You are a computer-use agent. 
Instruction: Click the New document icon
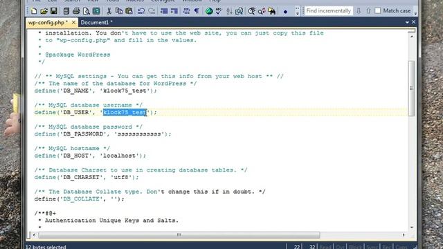34,11
